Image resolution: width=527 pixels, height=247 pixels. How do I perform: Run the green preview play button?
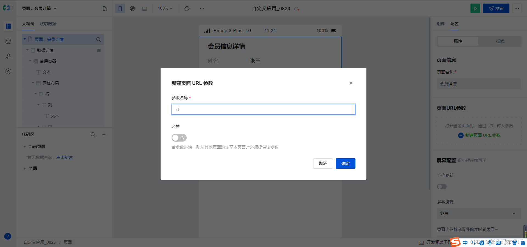click(475, 8)
